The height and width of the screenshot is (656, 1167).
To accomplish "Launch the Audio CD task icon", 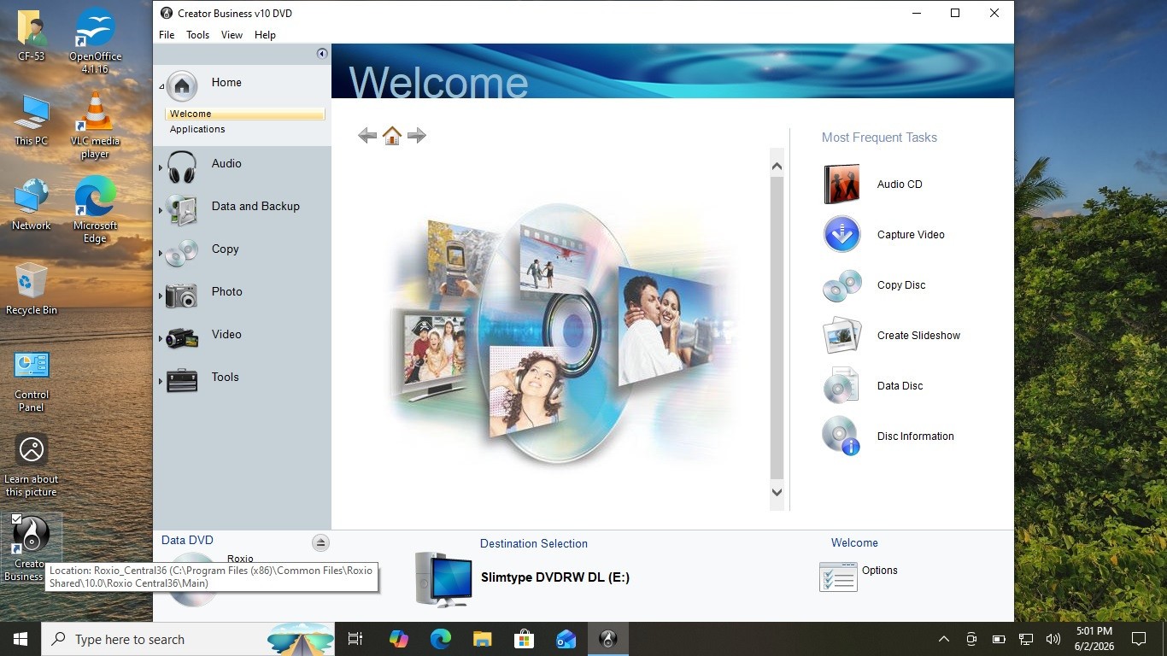I will (842, 184).
